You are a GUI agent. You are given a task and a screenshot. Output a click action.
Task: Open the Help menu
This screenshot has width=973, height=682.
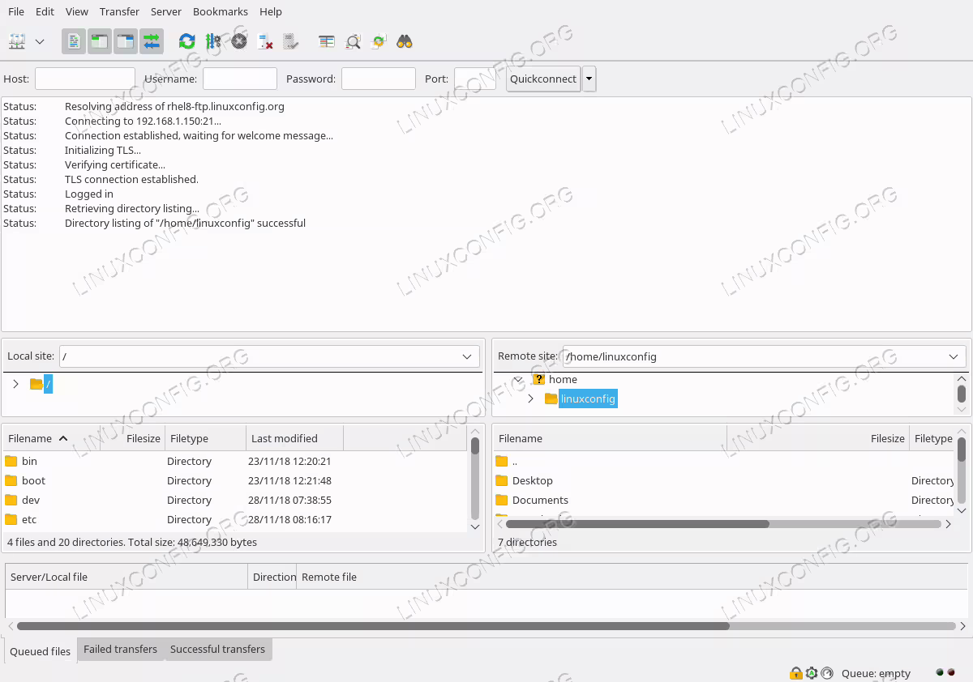[271, 11]
